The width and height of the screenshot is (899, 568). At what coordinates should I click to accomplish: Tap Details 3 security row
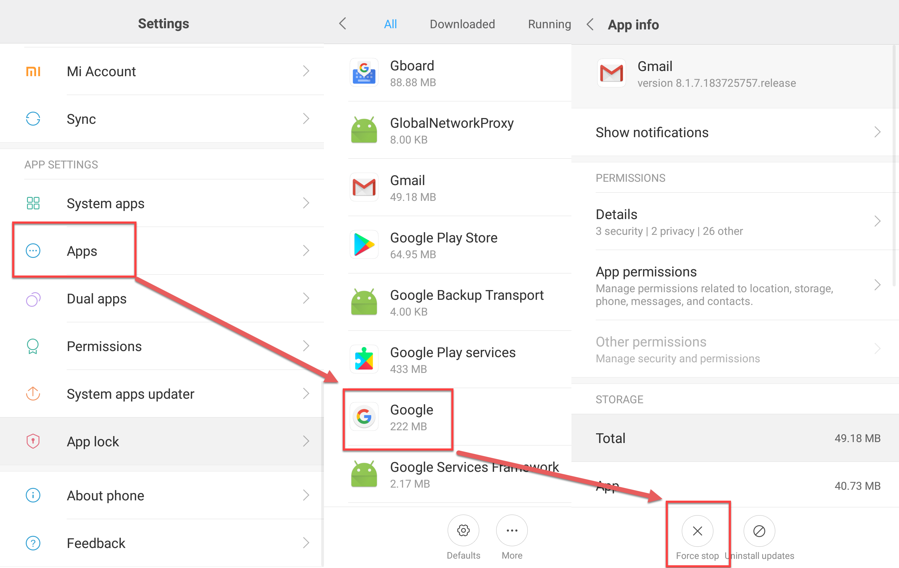tap(735, 221)
